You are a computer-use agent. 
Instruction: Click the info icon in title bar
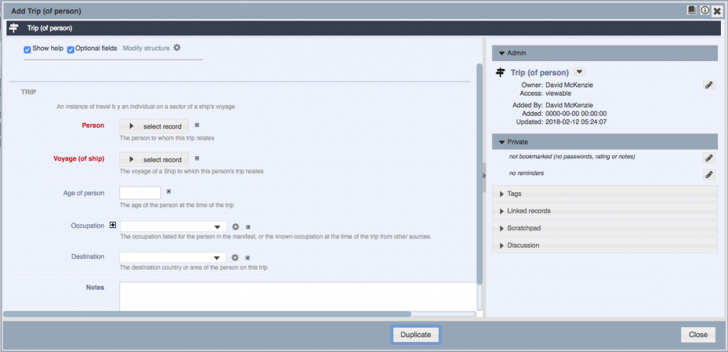705,10
